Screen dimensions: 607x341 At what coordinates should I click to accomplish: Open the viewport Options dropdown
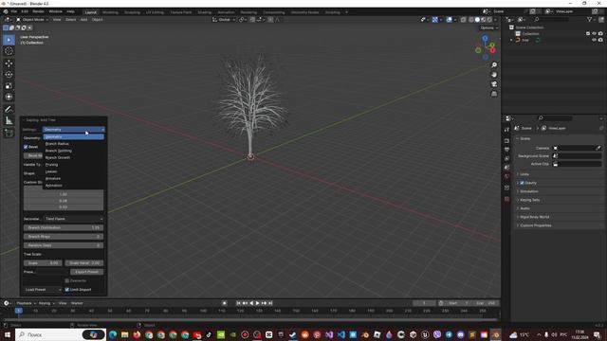(489, 27)
